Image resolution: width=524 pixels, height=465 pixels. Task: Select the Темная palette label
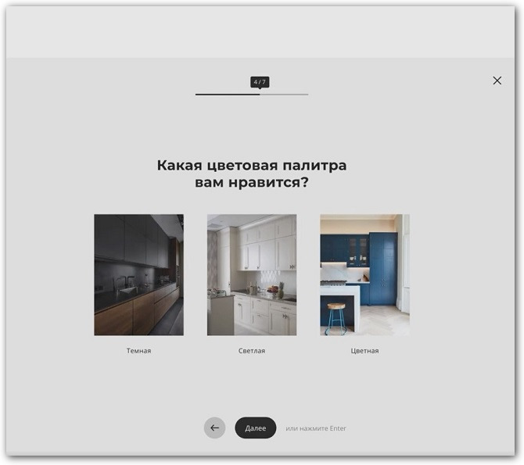[x=138, y=351]
